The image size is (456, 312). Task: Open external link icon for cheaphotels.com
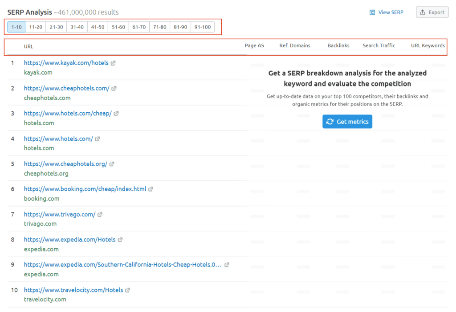coord(114,89)
